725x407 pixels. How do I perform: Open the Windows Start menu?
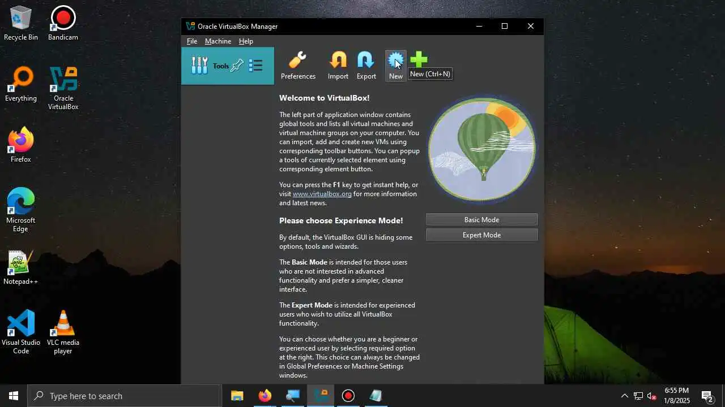[x=14, y=396]
